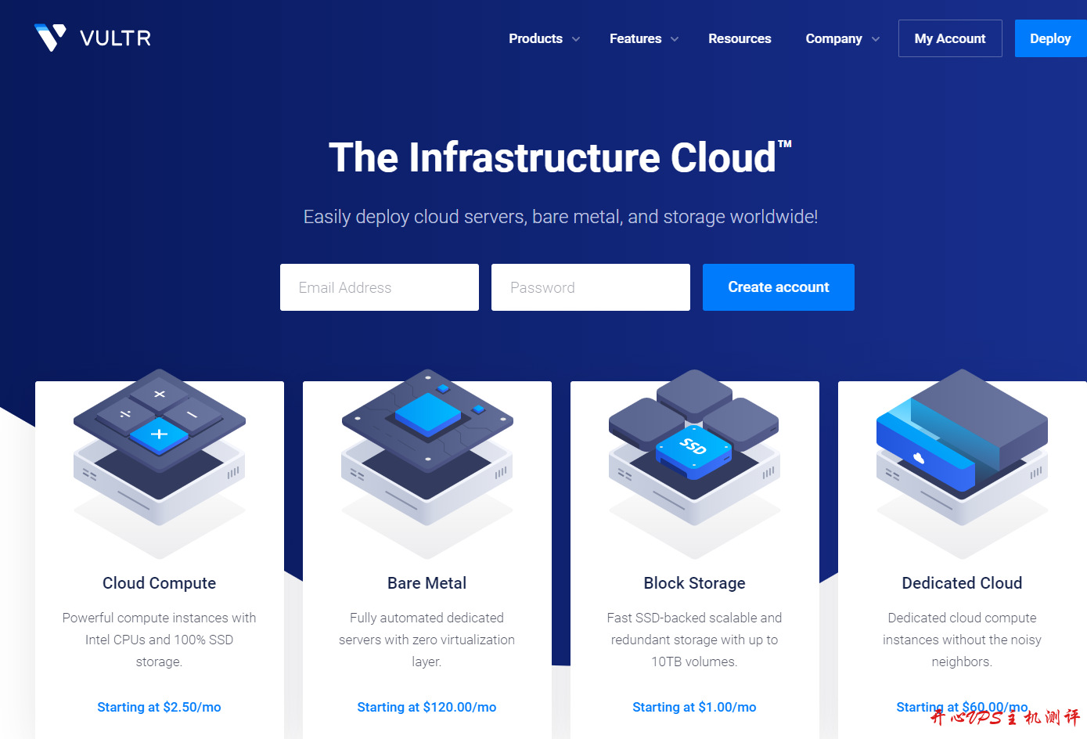
Task: Expand the Company dropdown menu
Action: coord(841,38)
